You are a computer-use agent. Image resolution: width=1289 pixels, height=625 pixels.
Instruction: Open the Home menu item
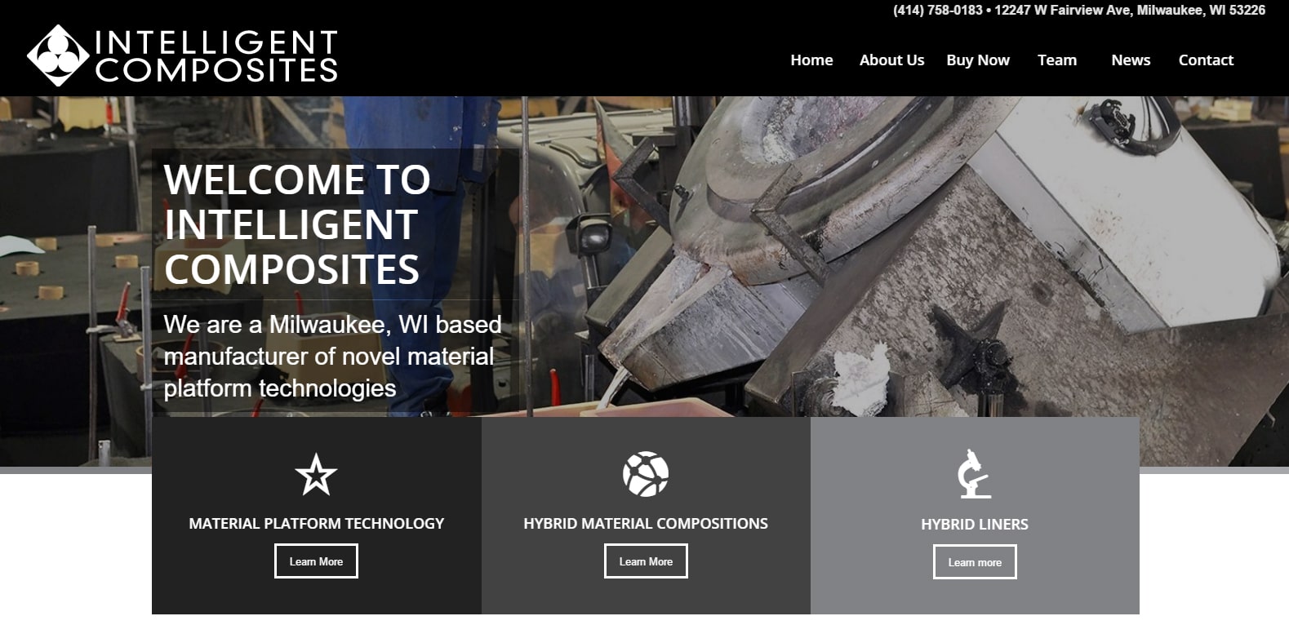pyautogui.click(x=811, y=60)
